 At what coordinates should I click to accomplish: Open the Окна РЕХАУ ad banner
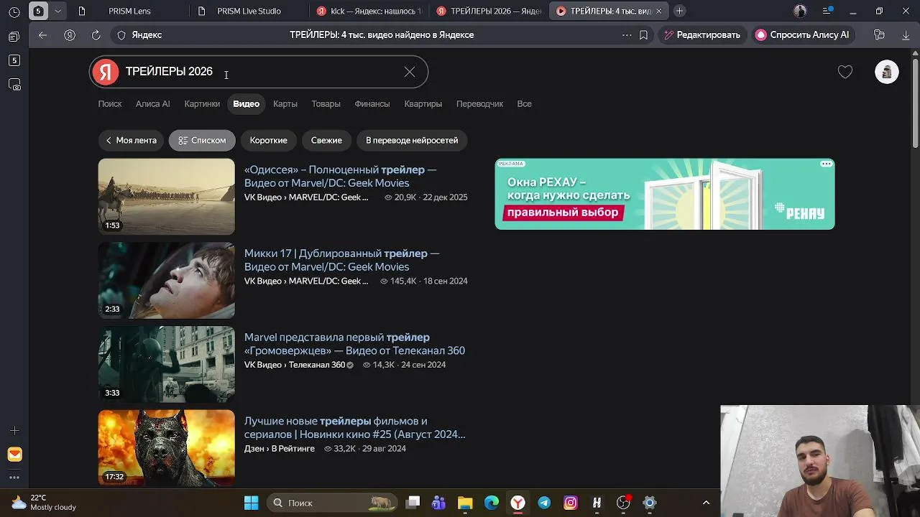click(665, 194)
